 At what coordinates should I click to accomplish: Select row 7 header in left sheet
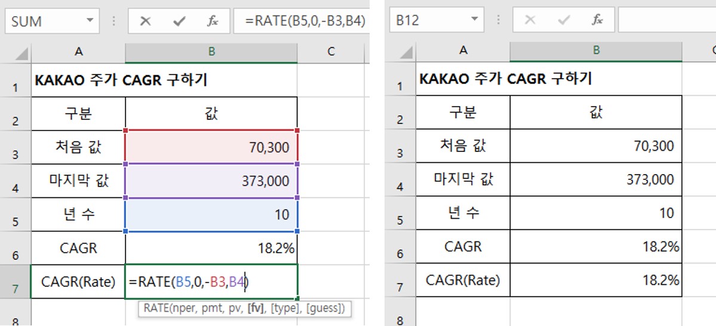[16, 282]
